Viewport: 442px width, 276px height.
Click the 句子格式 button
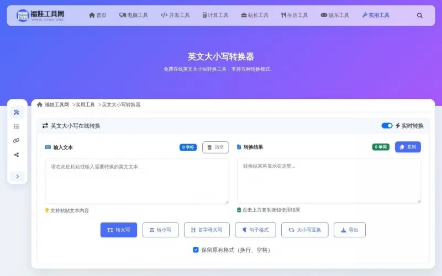coord(255,230)
